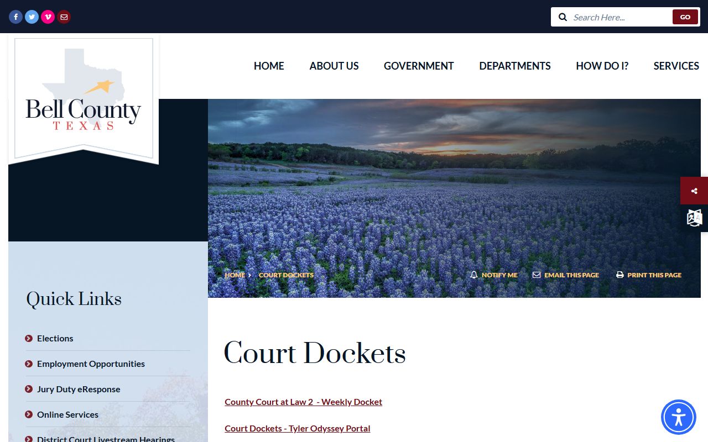Click the arrow bullet beside Jury Duty eResponse
The width and height of the screenshot is (708, 442).
pos(29,389)
